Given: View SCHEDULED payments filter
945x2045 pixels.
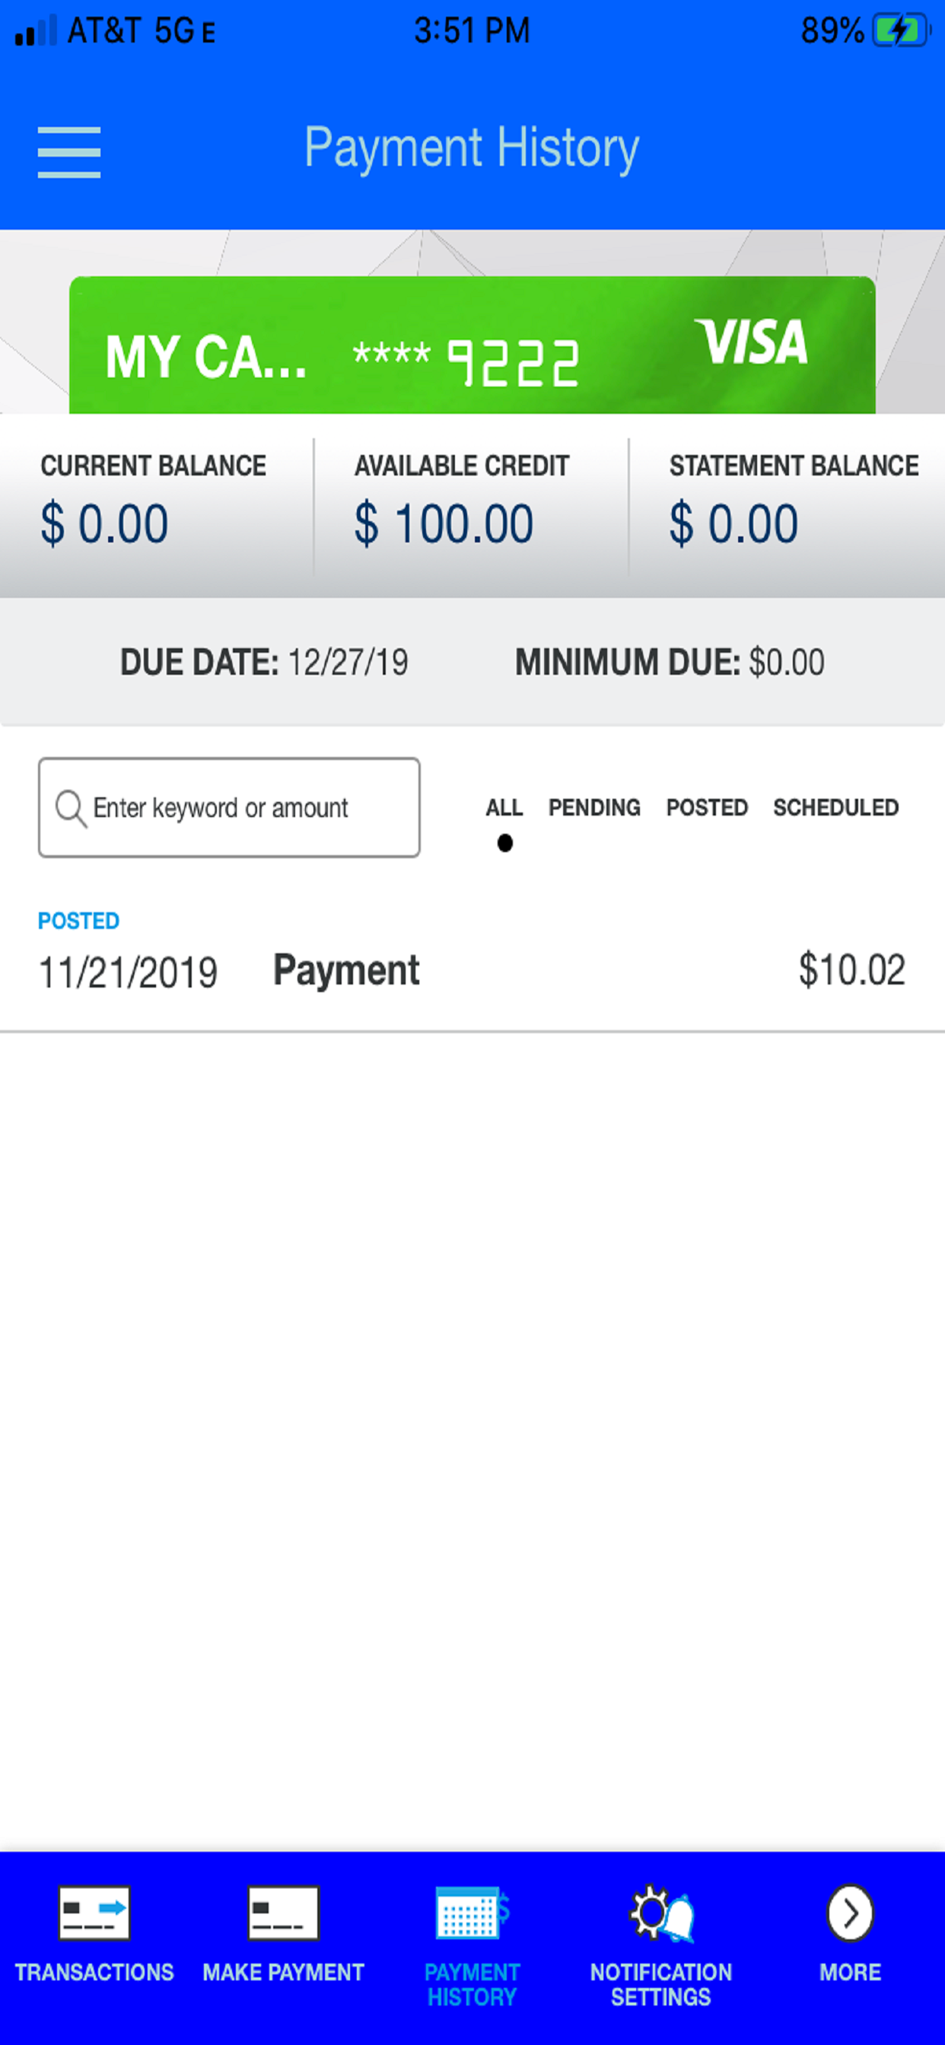Looking at the screenshot, I should pos(835,808).
